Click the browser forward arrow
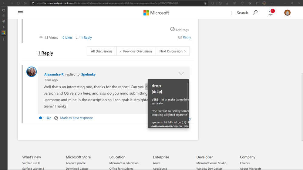The height and width of the screenshot is (170, 303). [12, 3]
